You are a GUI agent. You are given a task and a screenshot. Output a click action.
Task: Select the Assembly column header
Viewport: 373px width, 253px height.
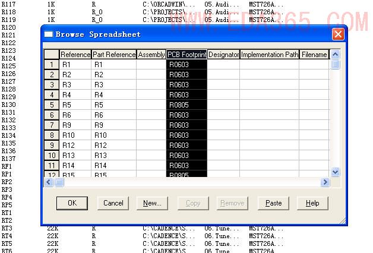(151, 55)
